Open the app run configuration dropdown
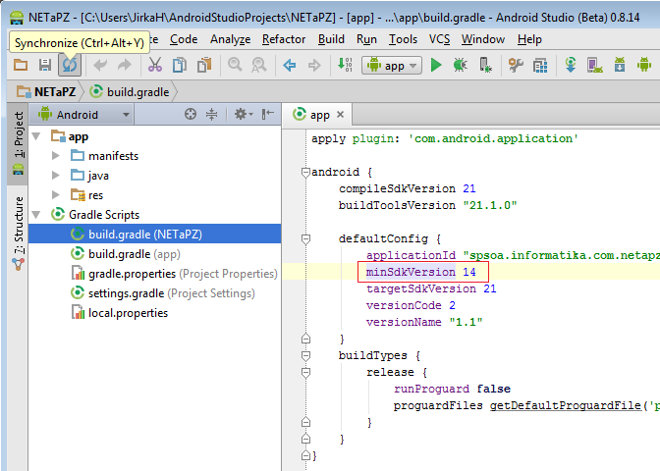This screenshot has width=660, height=471. tap(392, 66)
